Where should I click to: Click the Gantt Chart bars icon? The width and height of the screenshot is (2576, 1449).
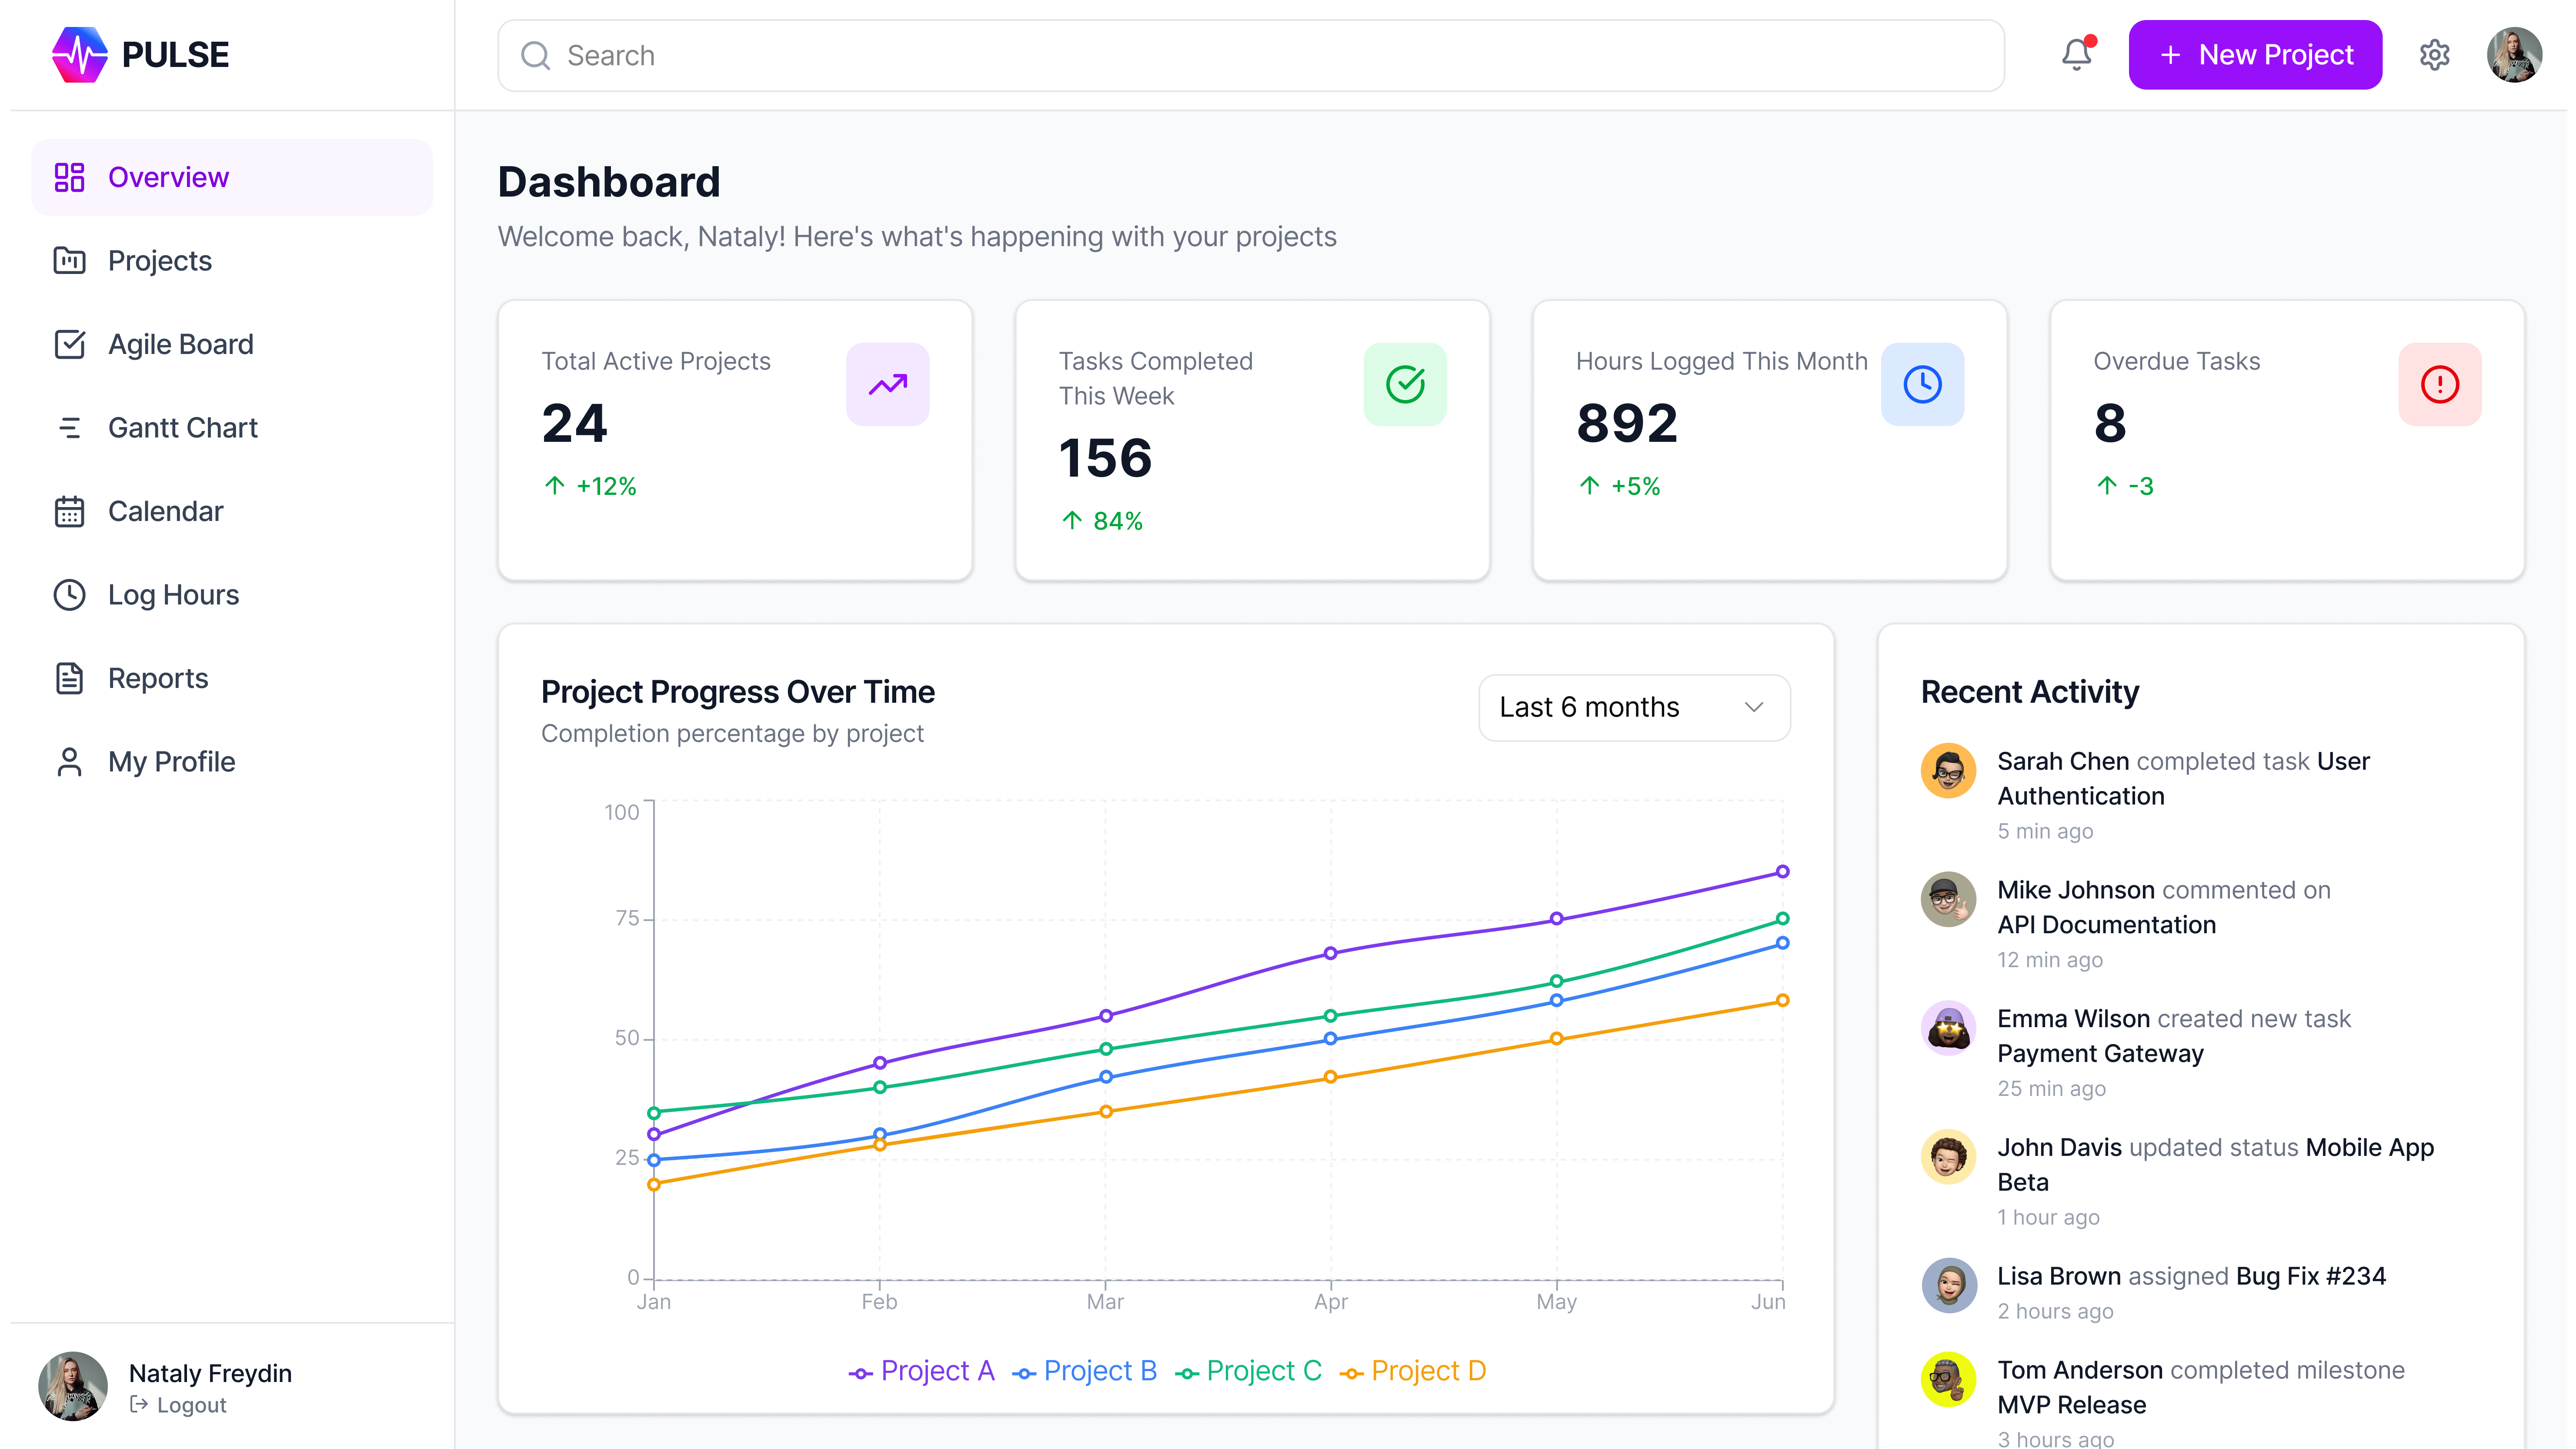[x=69, y=427]
